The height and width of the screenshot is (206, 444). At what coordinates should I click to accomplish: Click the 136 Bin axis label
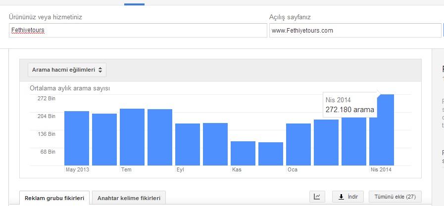click(x=47, y=134)
